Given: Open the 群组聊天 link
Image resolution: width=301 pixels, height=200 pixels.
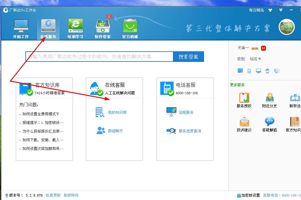Looking at the screenshot, I should (x=115, y=131).
